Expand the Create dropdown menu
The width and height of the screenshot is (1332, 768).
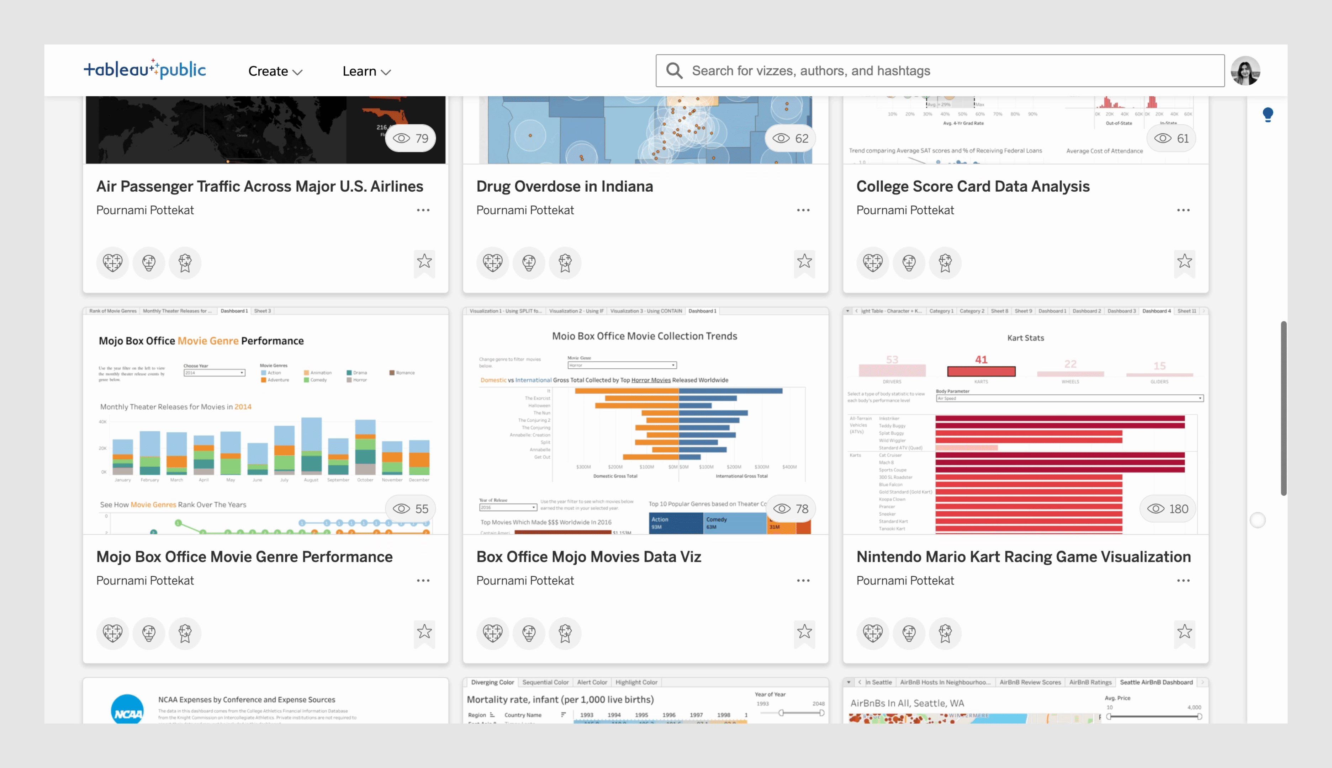pos(275,71)
